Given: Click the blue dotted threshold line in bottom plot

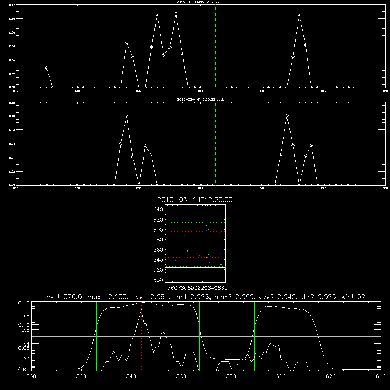Looking at the screenshot, I should [x=206, y=359].
